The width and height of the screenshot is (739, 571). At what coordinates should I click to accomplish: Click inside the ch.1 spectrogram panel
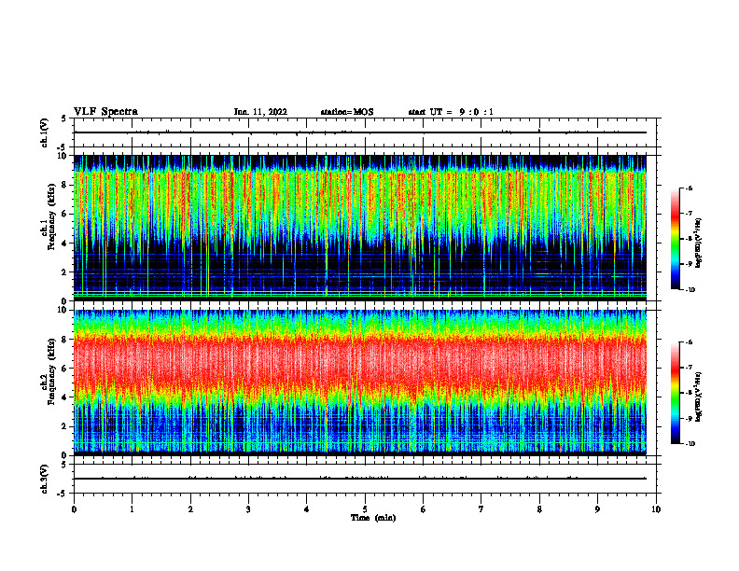360,228
